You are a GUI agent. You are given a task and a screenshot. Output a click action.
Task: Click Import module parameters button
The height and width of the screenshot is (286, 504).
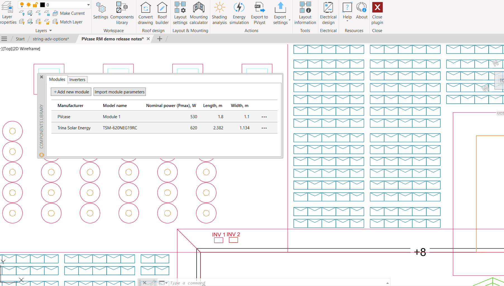[x=120, y=92]
